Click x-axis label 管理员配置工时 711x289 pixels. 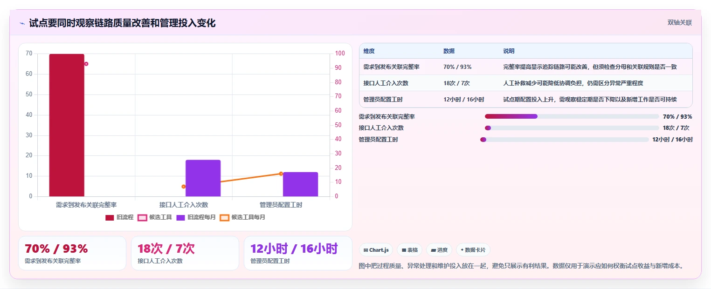point(281,205)
